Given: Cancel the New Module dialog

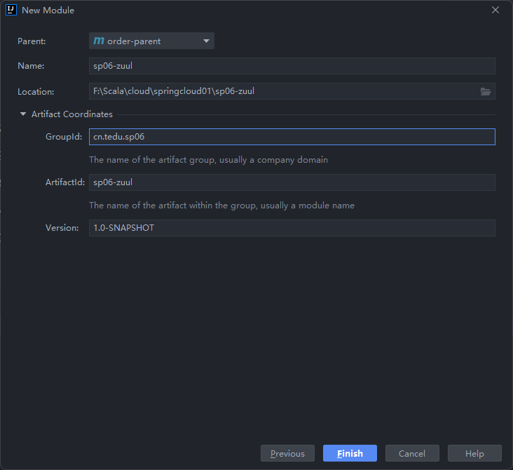Looking at the screenshot, I should pyautogui.click(x=412, y=453).
